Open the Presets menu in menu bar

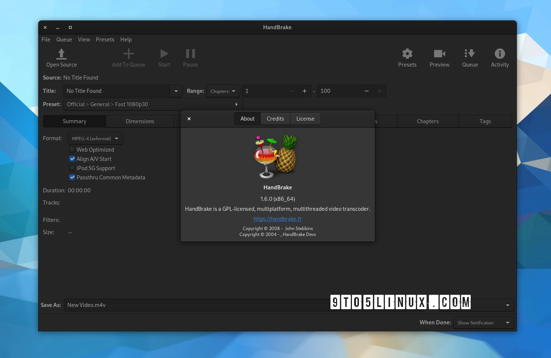105,40
